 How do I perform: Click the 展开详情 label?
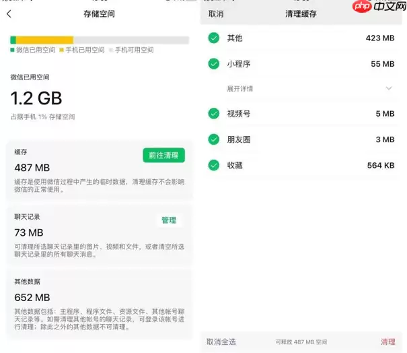[x=240, y=89]
